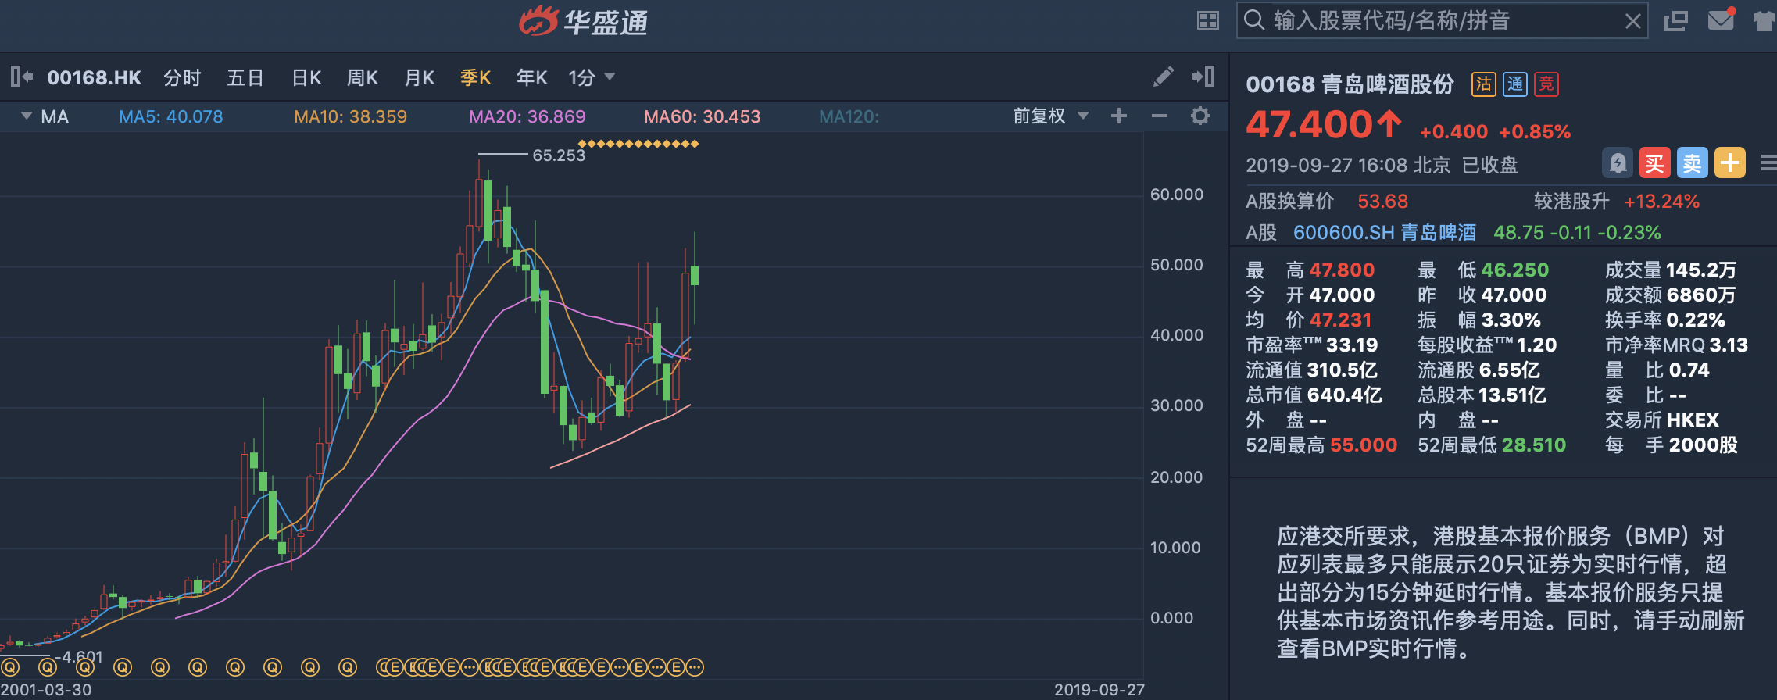This screenshot has height=700, width=1777.
Task: Select the 日K chart tab
Action: pyautogui.click(x=306, y=77)
